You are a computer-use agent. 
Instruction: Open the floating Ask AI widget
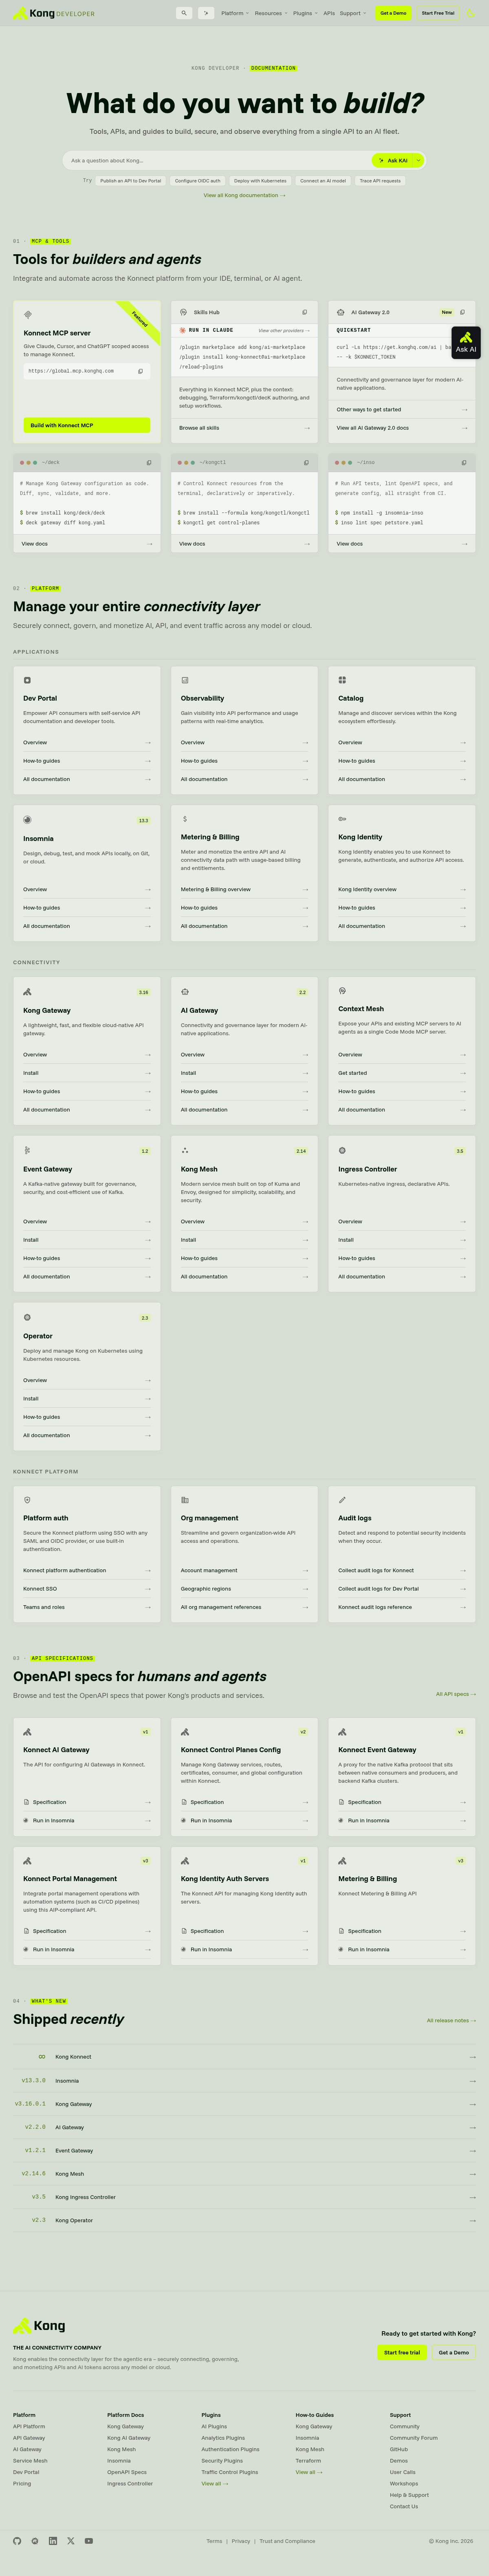466,343
